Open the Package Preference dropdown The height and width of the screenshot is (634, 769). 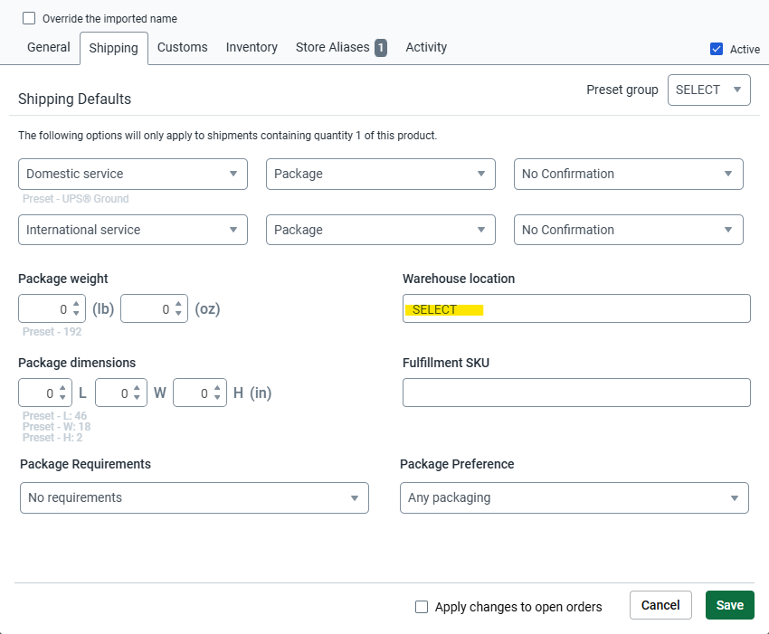point(574,497)
